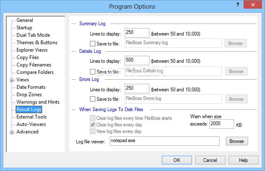Open the Warnings and Hints page
Viewport: 265px width, 171px height.
(38, 102)
